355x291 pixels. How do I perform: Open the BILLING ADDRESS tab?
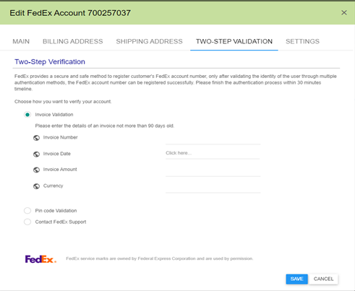coord(73,41)
